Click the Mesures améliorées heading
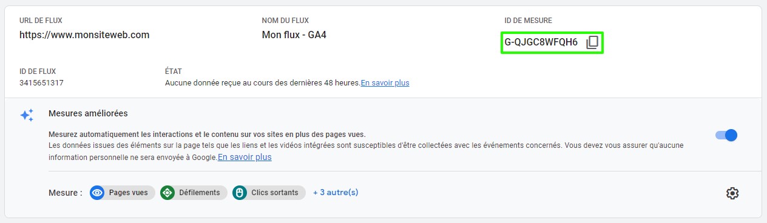 [88, 113]
